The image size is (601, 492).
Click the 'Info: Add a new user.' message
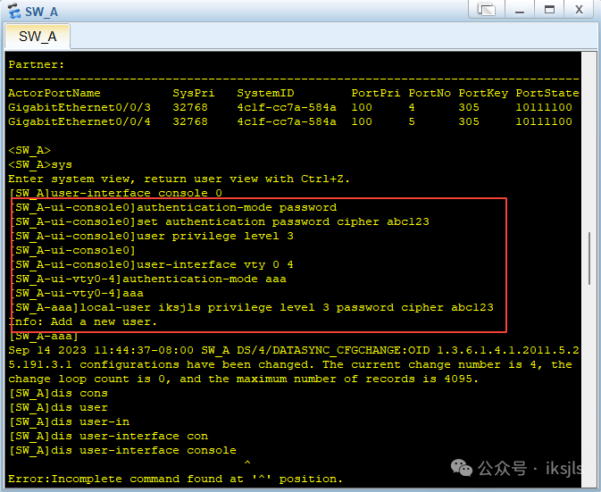click(x=83, y=321)
